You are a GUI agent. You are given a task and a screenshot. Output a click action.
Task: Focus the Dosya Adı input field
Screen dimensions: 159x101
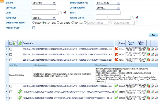(44, 8)
